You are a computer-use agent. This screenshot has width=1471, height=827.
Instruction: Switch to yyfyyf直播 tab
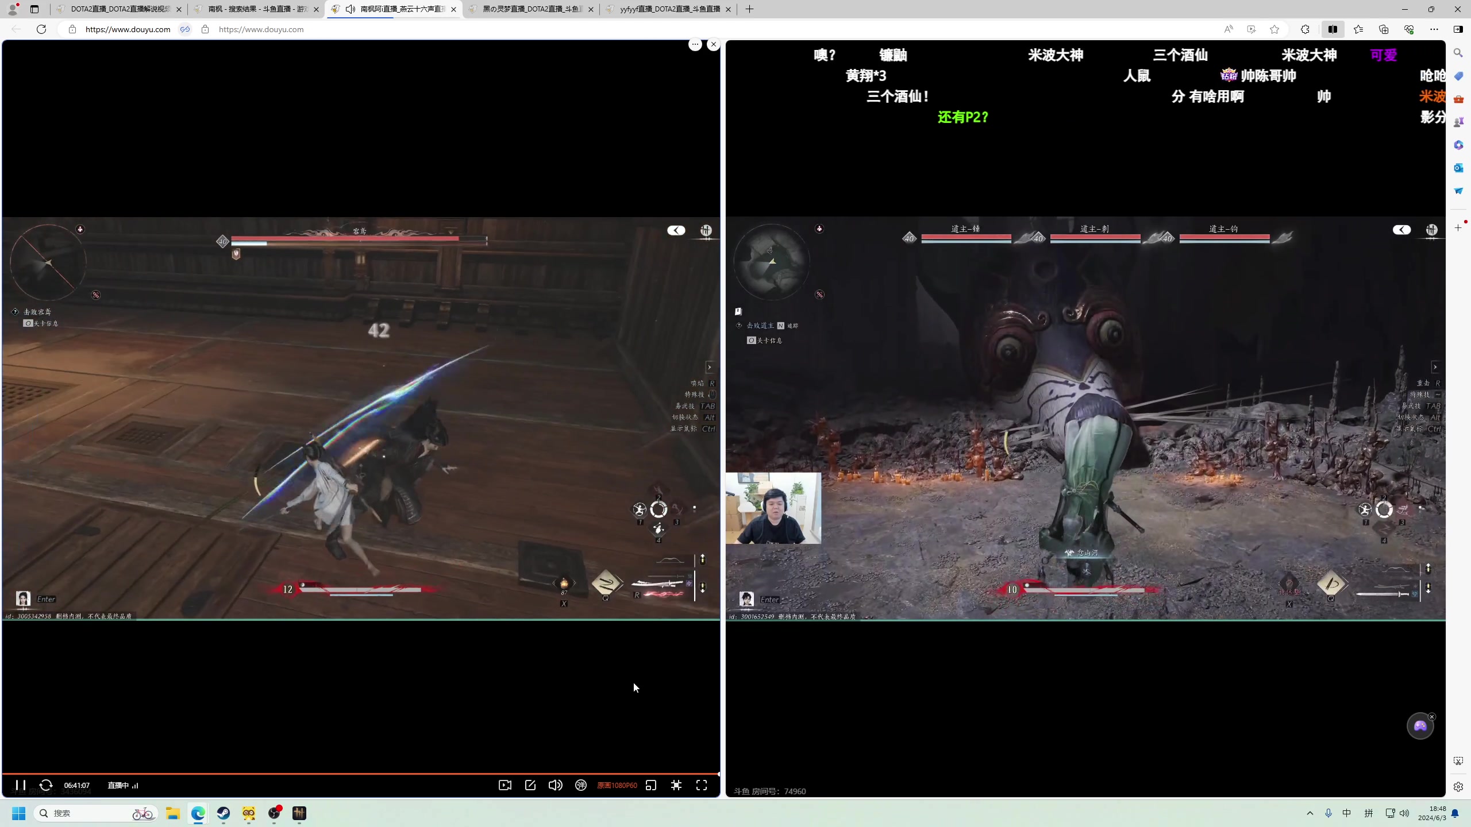coord(668,9)
